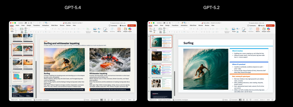Click fit-to-window icon in GPT-5.4 status bar
This screenshot has height=107, width=293.
pyautogui.click(x=134, y=100)
